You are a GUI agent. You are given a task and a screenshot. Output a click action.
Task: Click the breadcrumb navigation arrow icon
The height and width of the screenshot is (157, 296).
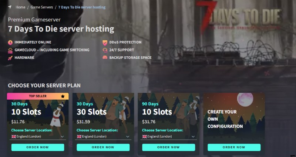coord(10,7)
